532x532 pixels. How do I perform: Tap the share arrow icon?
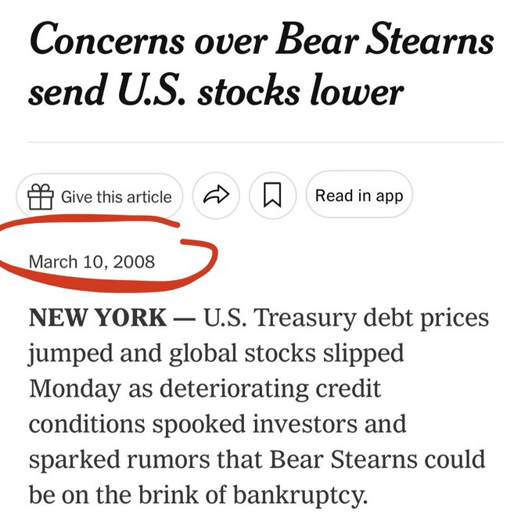[216, 195]
